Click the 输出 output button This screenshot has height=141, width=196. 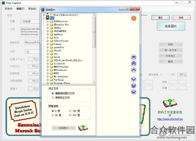[x=170, y=62]
